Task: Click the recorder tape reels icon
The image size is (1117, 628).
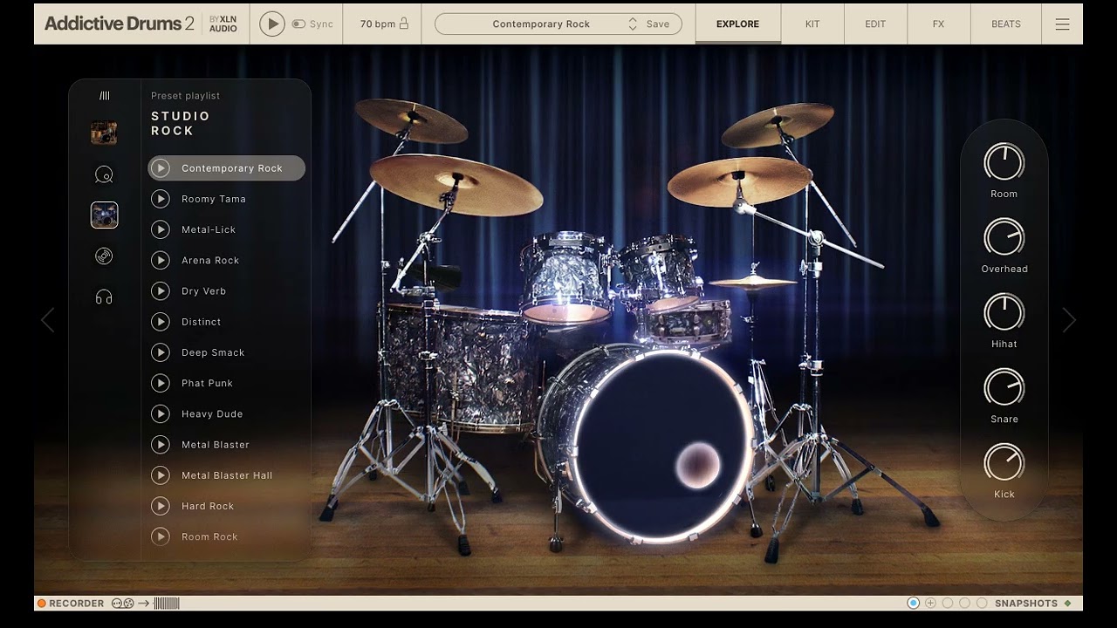Action: pos(123,604)
